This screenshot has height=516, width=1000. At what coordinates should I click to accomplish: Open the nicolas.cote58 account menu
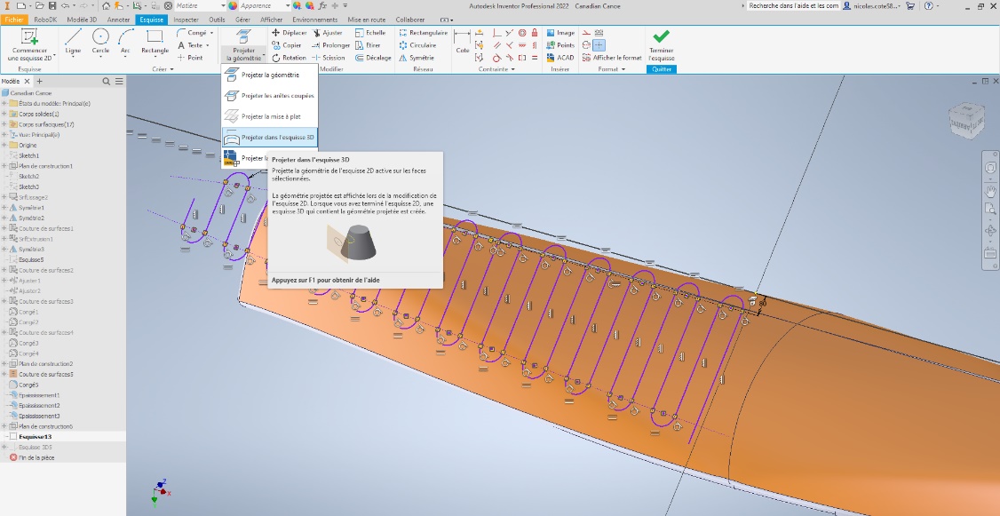(872, 5)
